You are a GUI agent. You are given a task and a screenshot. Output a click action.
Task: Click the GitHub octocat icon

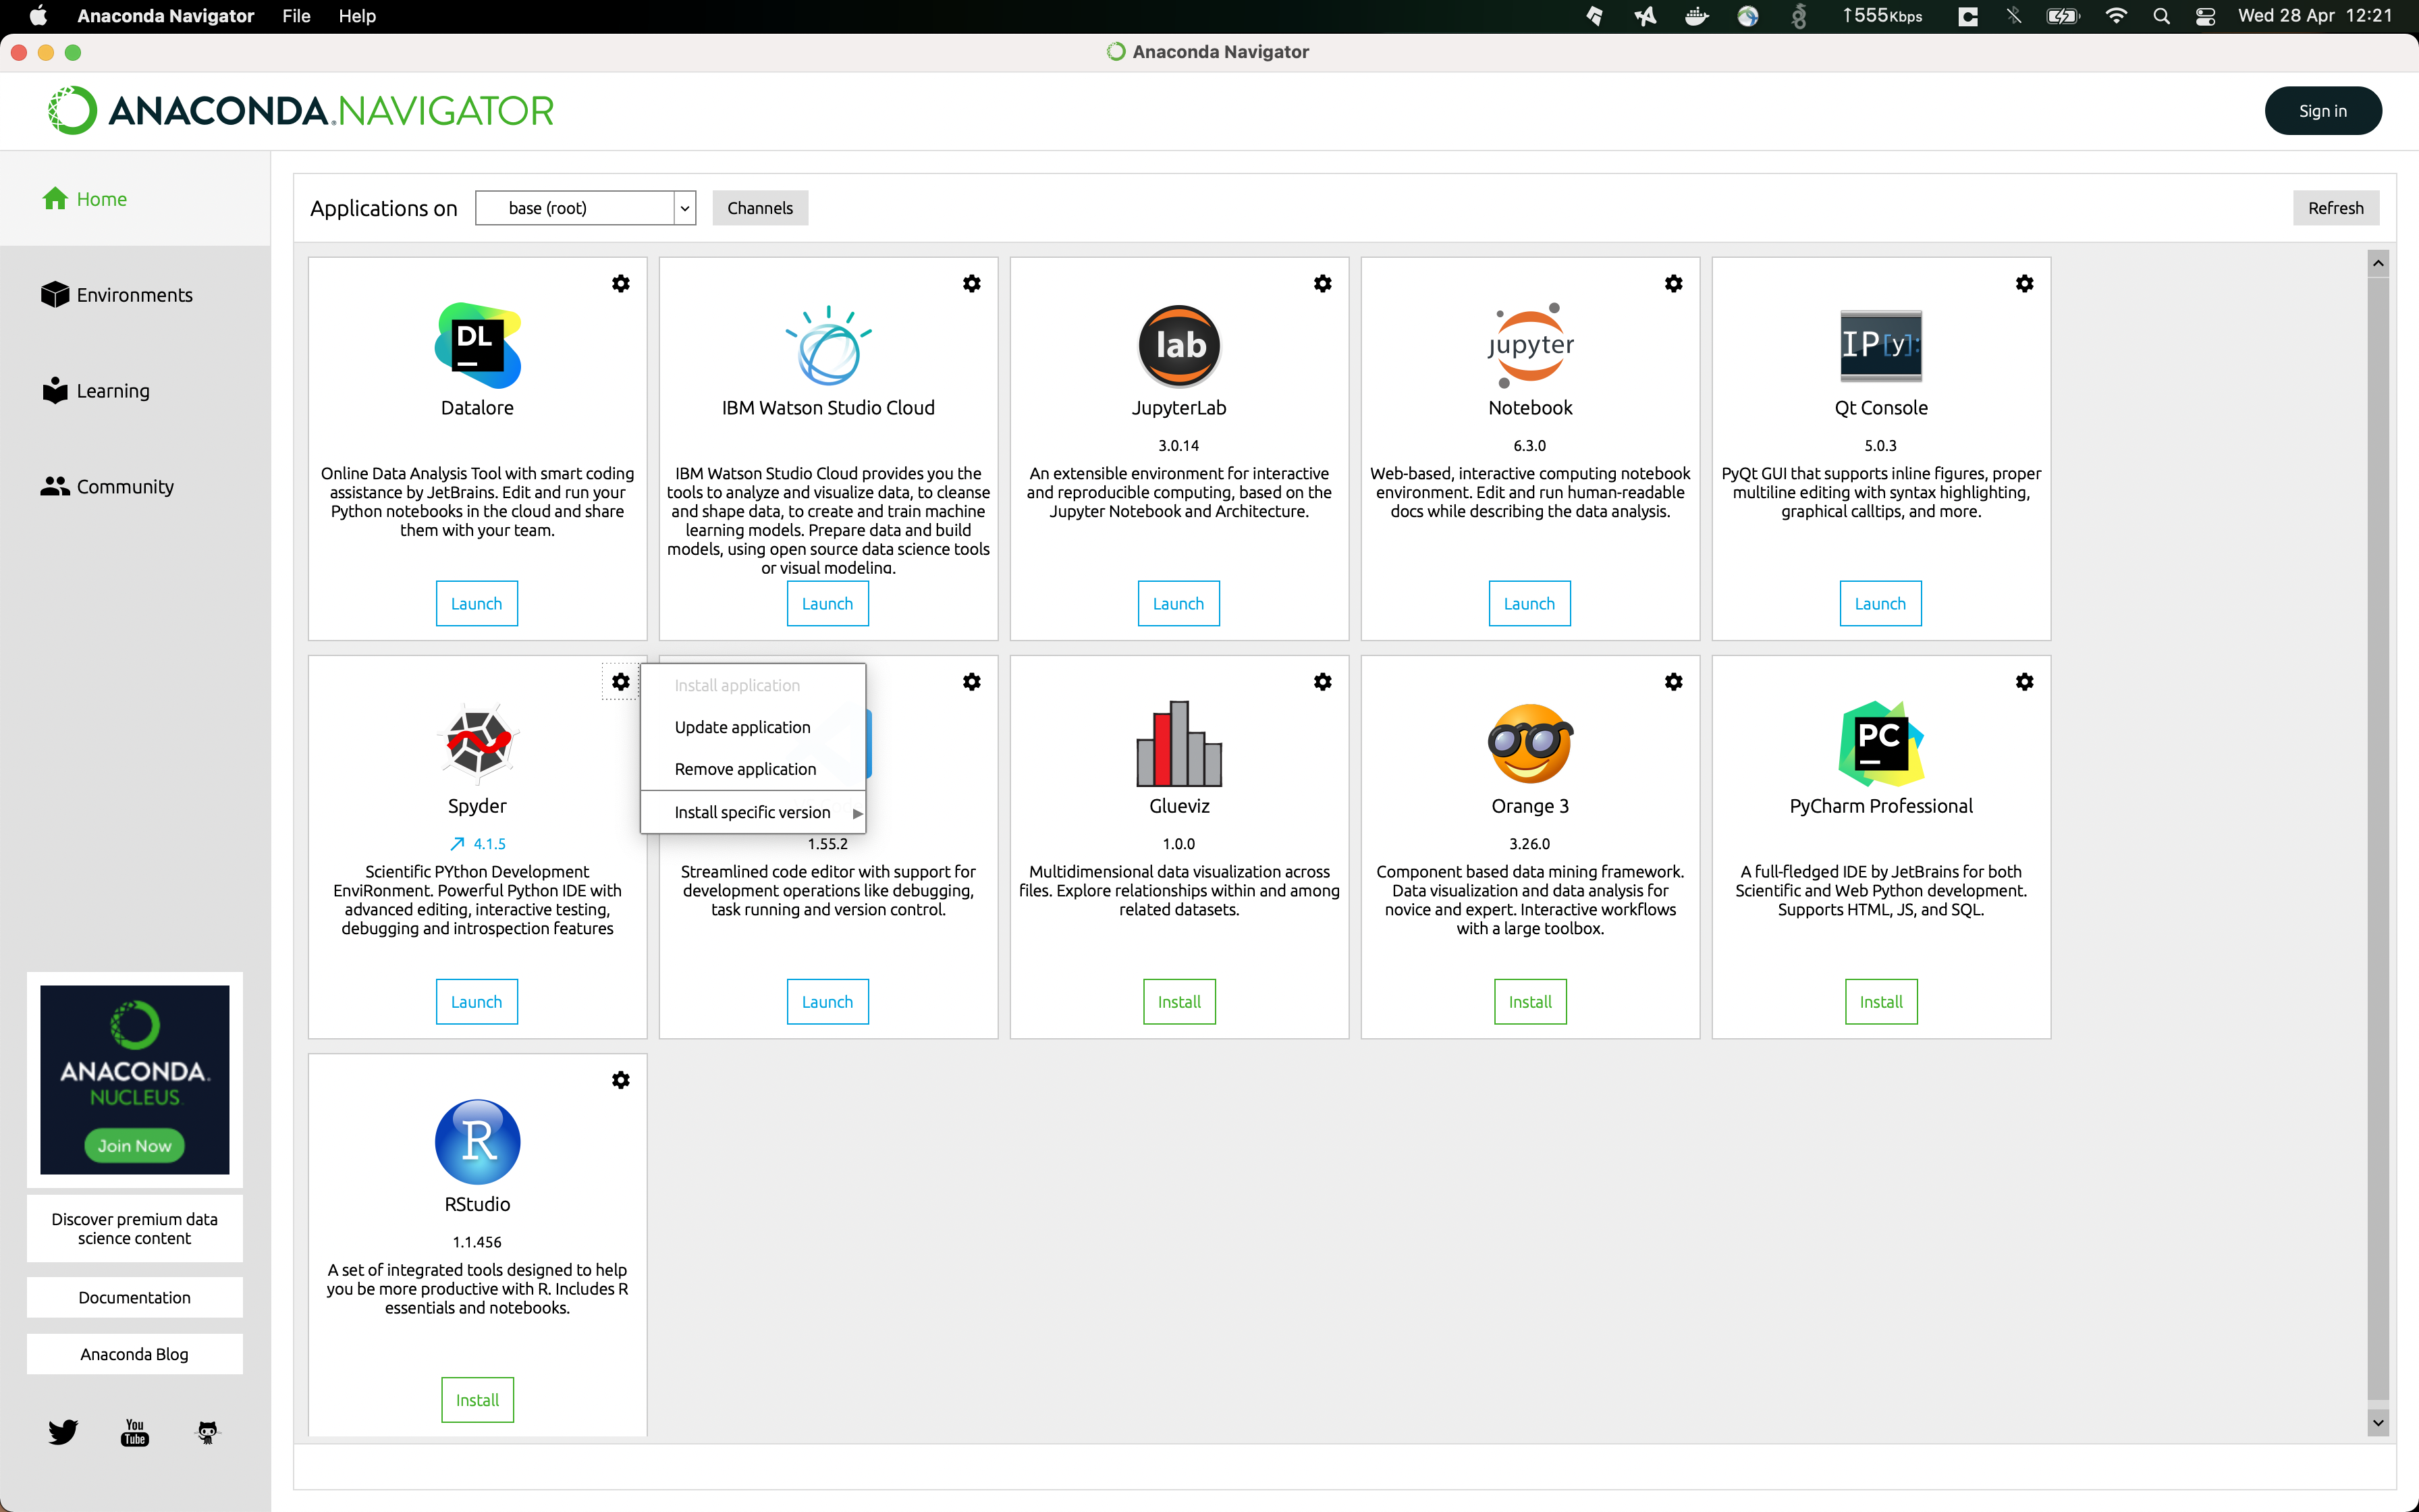pyautogui.click(x=207, y=1432)
